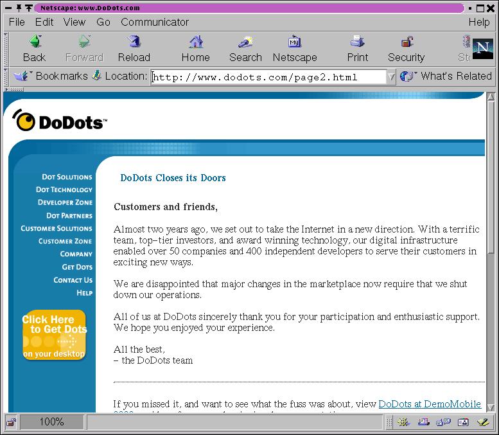Click the Netscape N throbber logo
The image size is (499, 435).
482,49
